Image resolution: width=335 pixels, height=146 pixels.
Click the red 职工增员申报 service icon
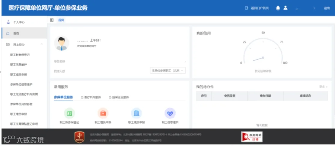tap(103, 113)
